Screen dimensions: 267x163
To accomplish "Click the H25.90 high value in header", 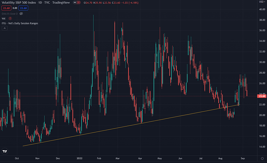I will [x=98, y=3].
